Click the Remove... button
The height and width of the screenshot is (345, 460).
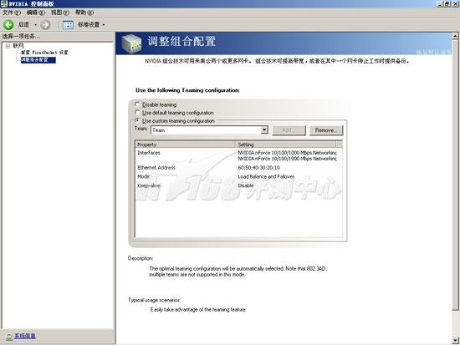click(x=326, y=130)
